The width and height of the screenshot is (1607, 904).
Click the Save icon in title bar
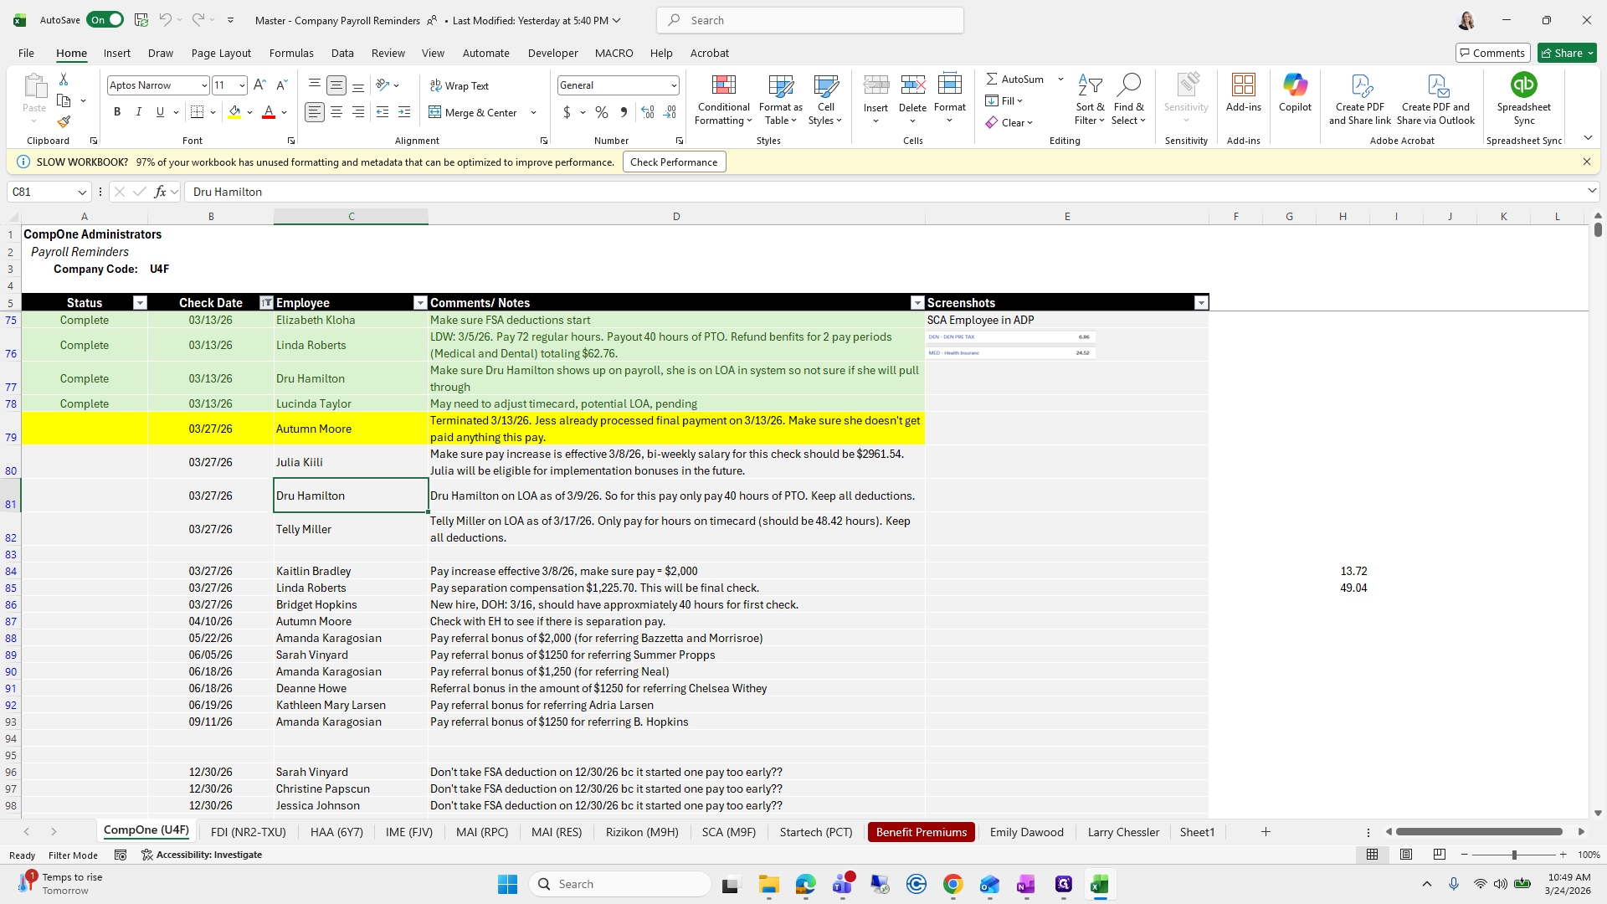(141, 20)
